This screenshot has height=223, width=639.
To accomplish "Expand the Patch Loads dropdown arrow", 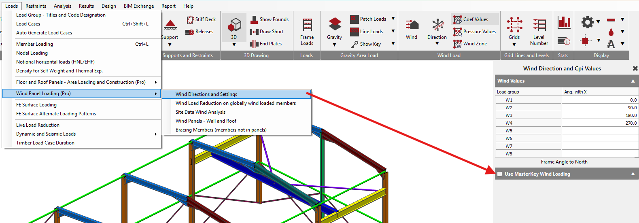I will pos(393,19).
